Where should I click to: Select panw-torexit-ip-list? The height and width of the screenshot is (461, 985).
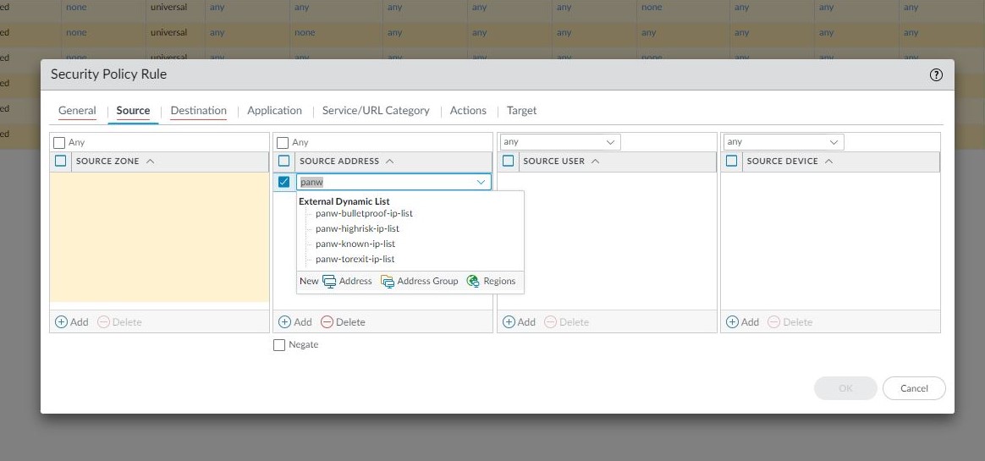click(x=355, y=259)
